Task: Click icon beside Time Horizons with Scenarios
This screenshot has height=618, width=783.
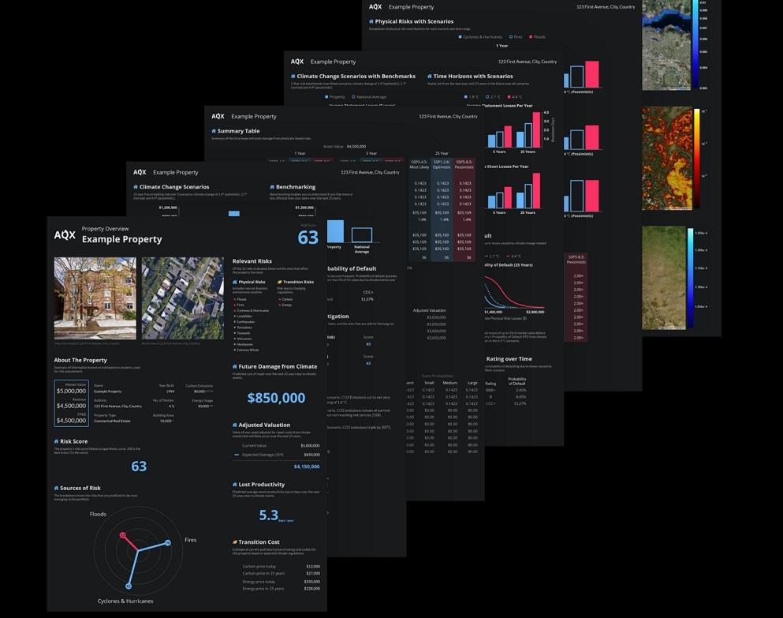Action: click(430, 77)
